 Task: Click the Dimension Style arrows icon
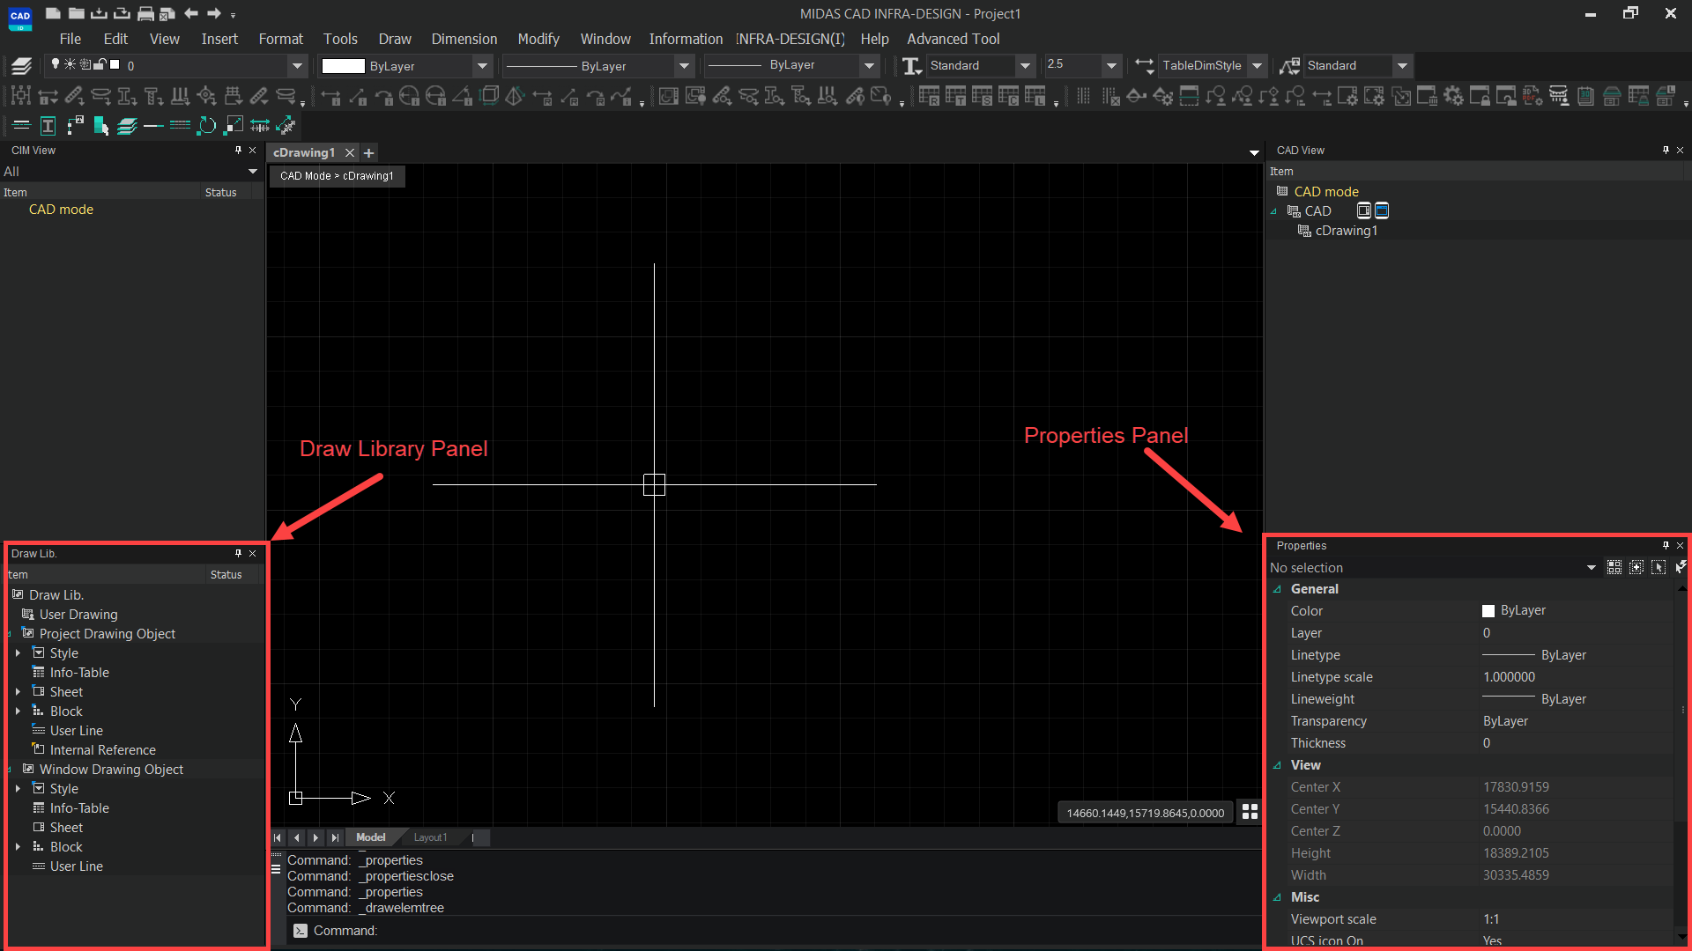click(1144, 65)
